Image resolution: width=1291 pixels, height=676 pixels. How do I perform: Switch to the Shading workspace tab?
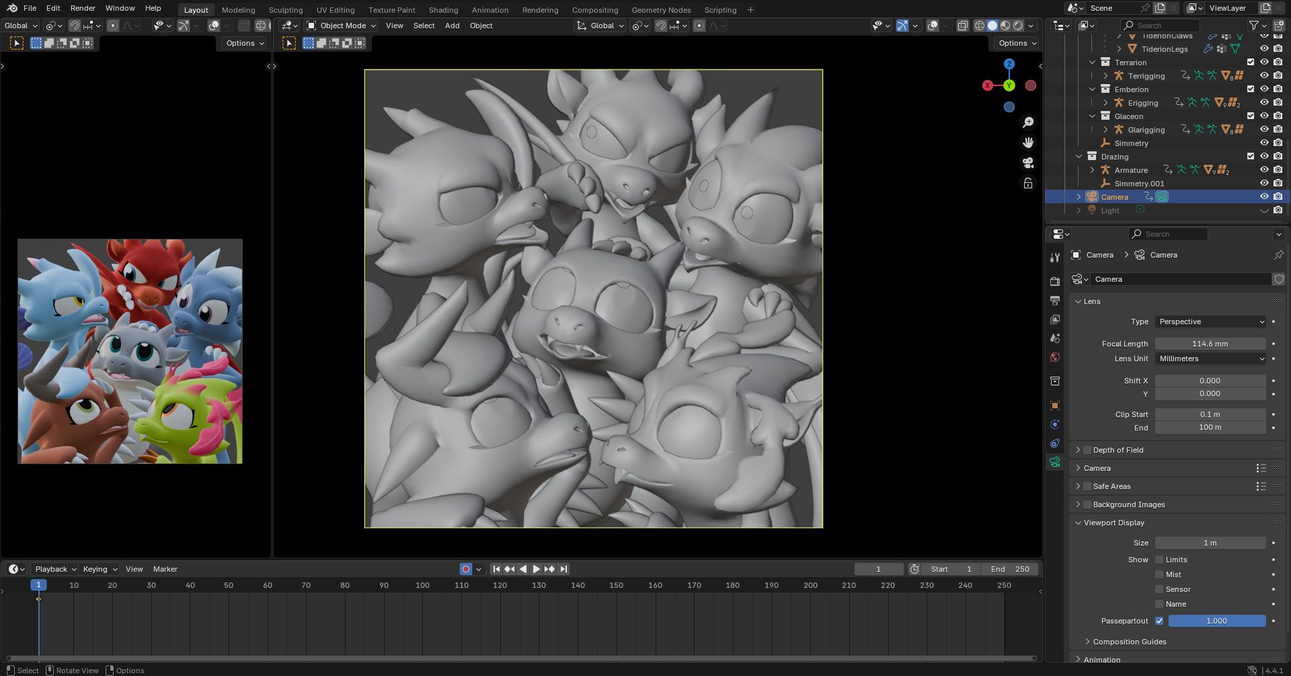[x=443, y=10]
